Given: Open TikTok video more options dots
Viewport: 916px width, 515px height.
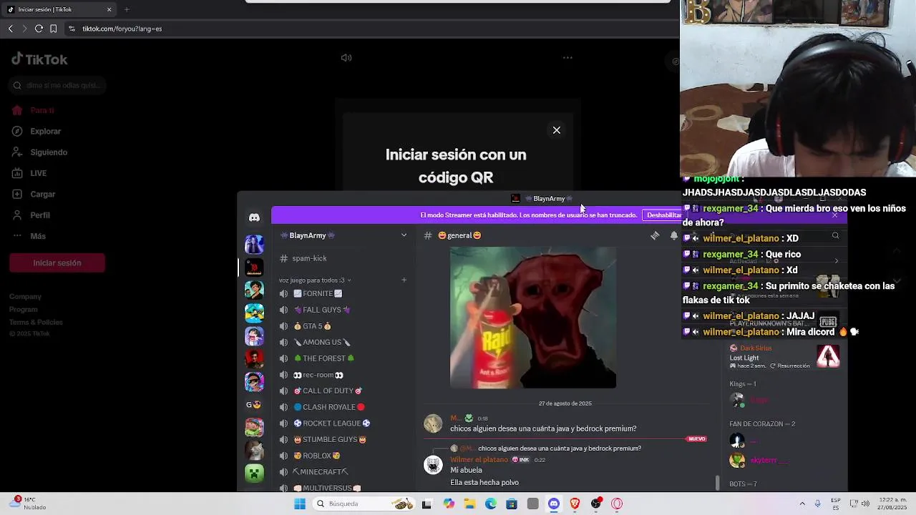Looking at the screenshot, I should coord(567,58).
